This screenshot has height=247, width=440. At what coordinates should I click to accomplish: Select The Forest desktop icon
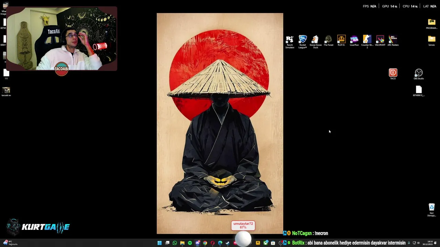pyautogui.click(x=328, y=40)
